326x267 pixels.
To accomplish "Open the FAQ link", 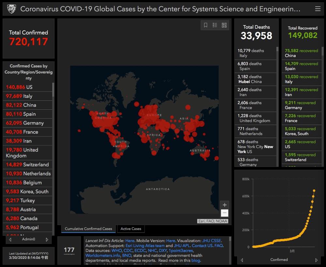I will 218,246.
